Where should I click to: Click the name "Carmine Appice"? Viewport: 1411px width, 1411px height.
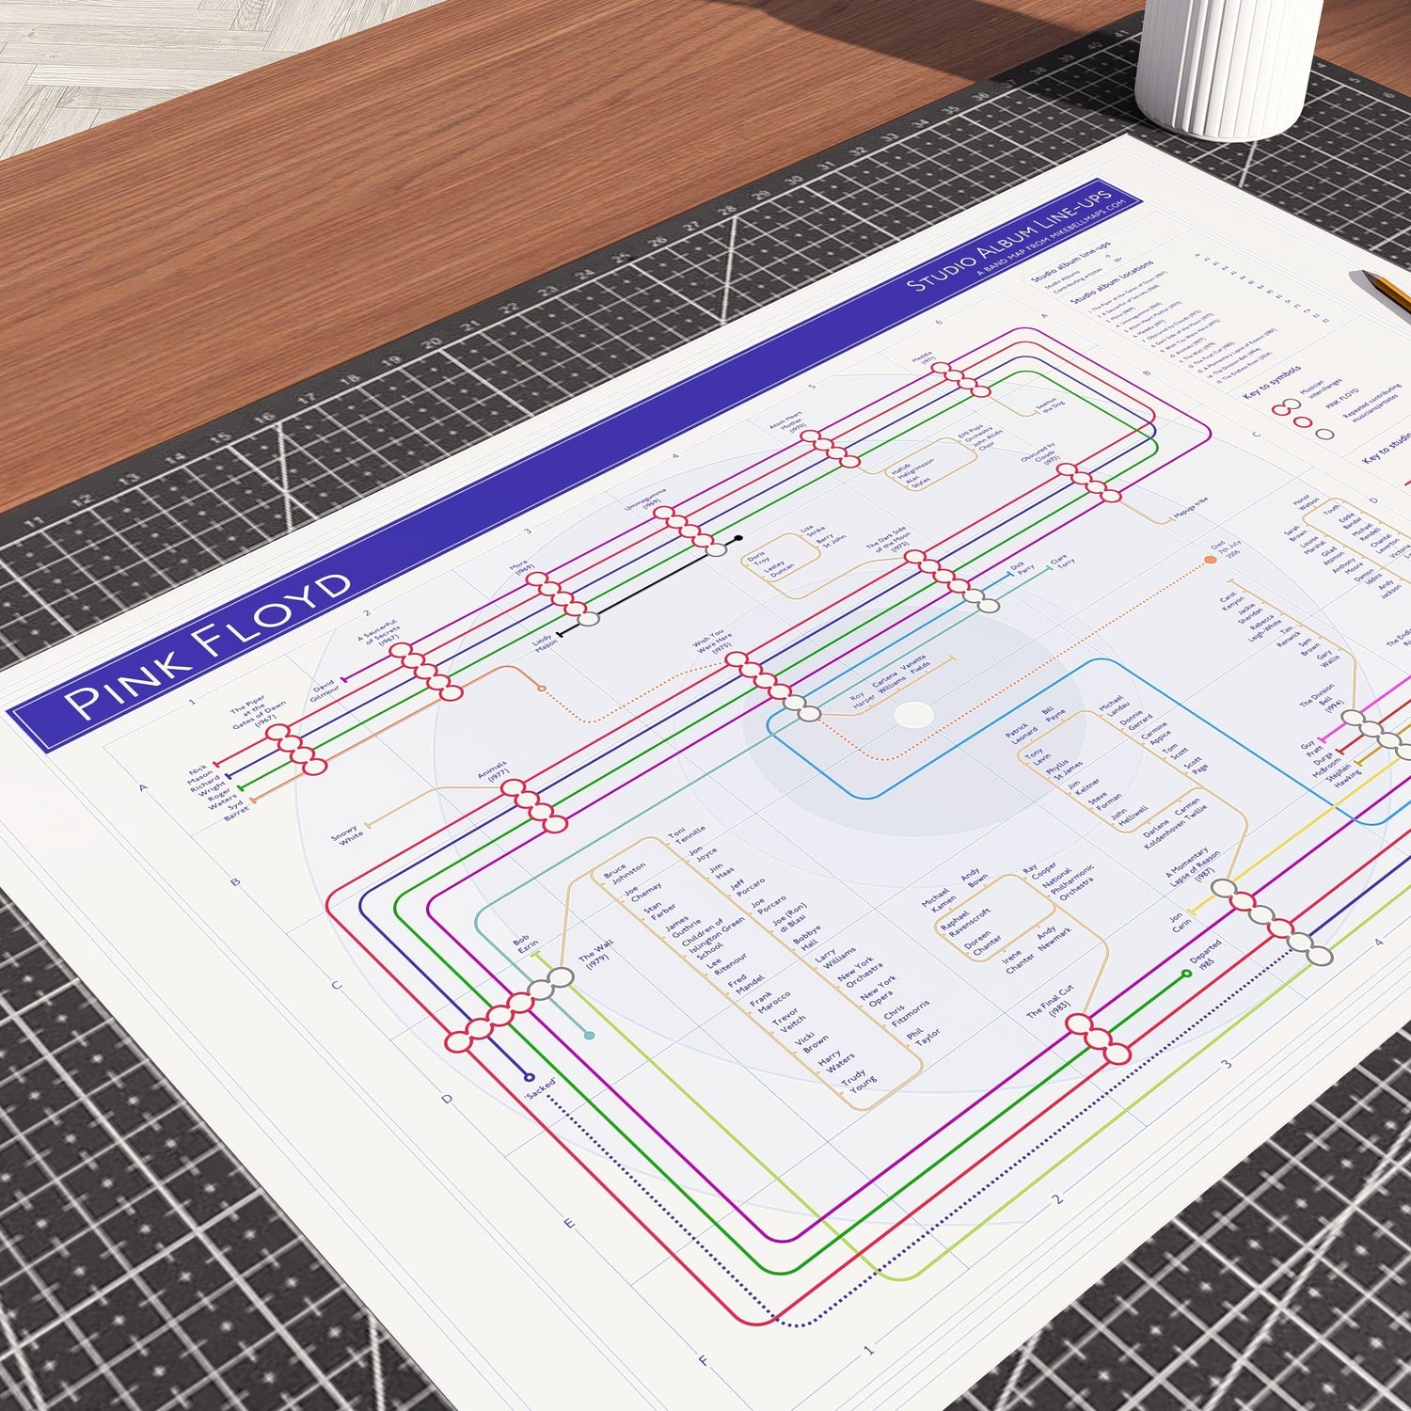click(1154, 733)
